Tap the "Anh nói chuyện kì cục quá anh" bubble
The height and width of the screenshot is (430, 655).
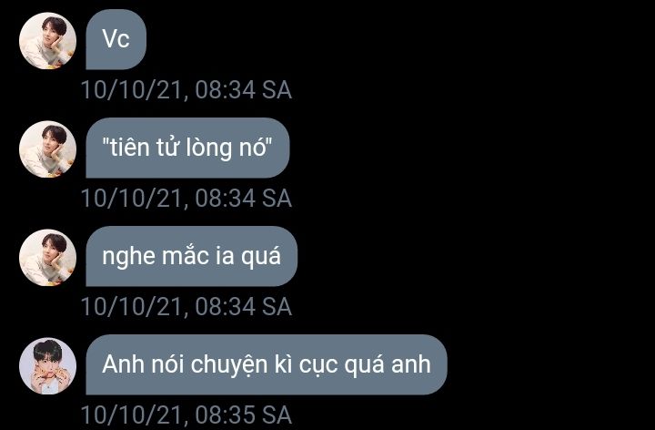point(267,364)
